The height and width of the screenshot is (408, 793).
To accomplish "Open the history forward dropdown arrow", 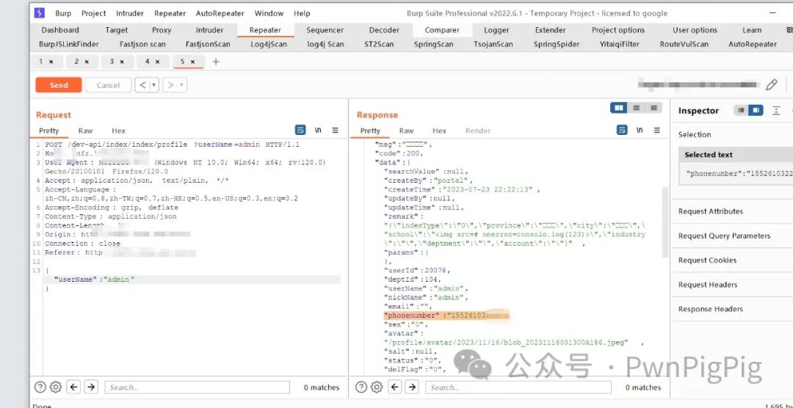I will pos(181,85).
